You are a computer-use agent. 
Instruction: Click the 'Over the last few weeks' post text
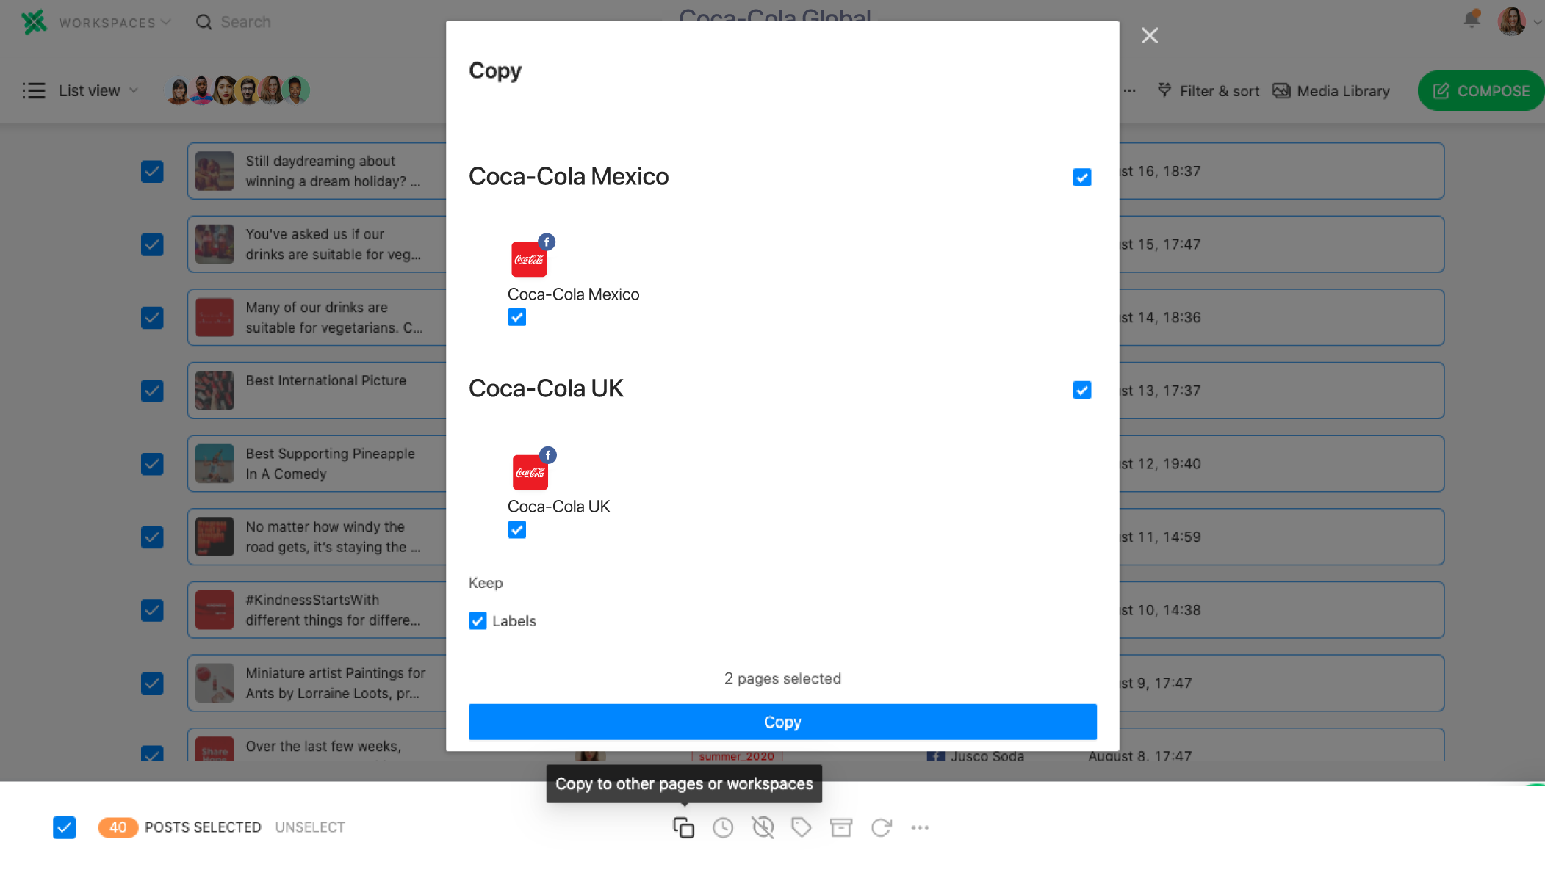[x=323, y=746]
